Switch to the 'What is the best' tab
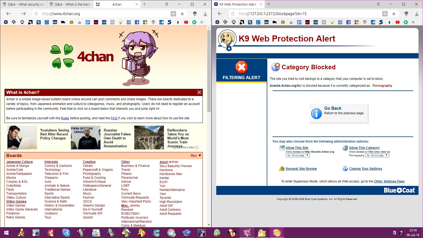Image resolution: width=423 pixels, height=238 pixels. point(70,4)
